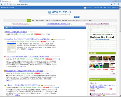
Task: Select the 科学・学問 category tab
Action: [x=64, y=21]
